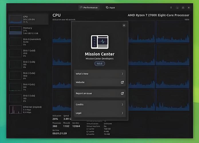This screenshot has height=143, width=199.
Task: Click the Credits chevron arrow
Action: (122, 104)
